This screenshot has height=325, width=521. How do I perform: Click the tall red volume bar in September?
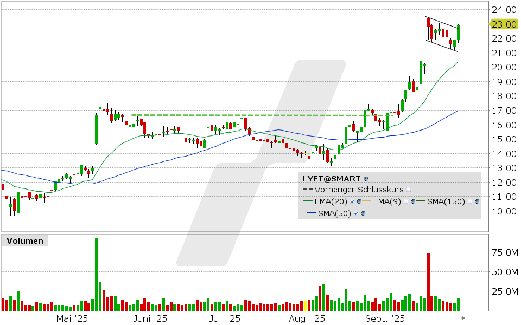(x=428, y=282)
